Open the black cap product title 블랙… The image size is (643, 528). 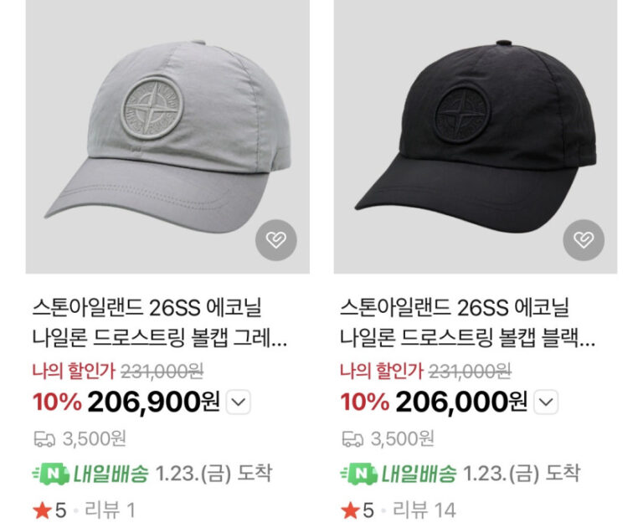[x=467, y=324]
